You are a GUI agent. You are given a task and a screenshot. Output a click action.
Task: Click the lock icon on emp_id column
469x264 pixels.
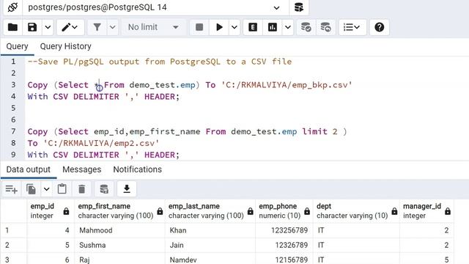[x=66, y=211]
